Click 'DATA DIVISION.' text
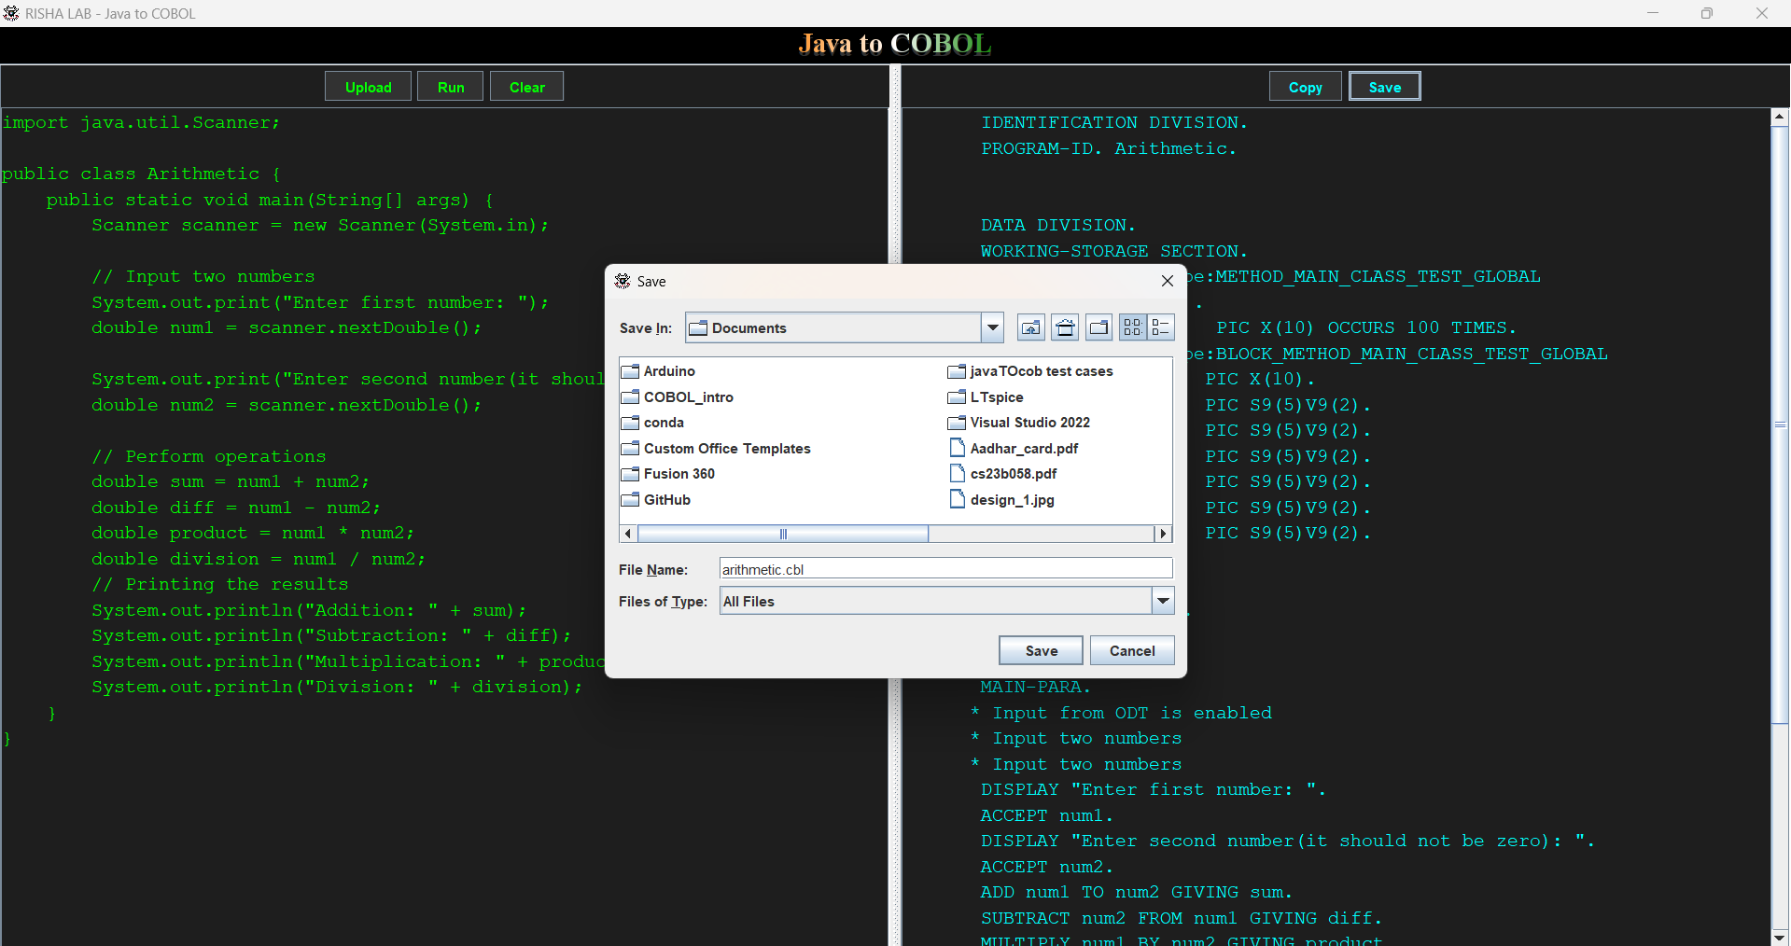Screen dimensions: 1791x946 (1057, 225)
